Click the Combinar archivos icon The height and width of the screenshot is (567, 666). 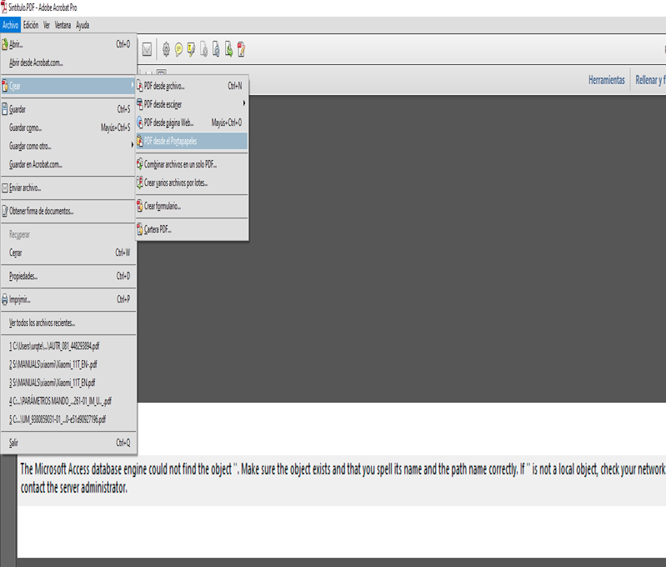click(139, 164)
